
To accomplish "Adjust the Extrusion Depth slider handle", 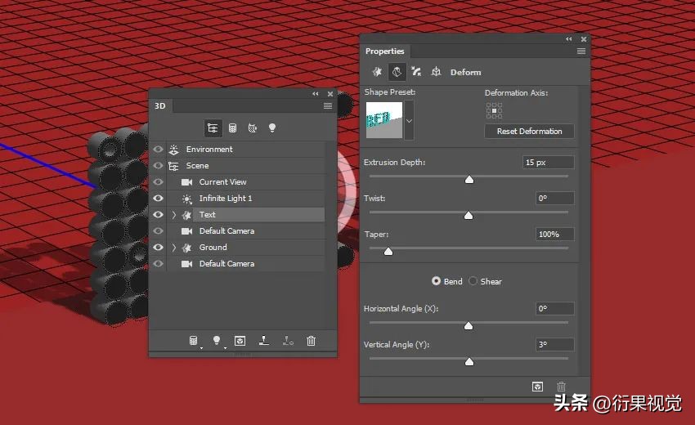I will click(469, 180).
